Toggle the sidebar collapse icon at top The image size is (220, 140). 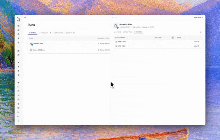click(x=25, y=17)
